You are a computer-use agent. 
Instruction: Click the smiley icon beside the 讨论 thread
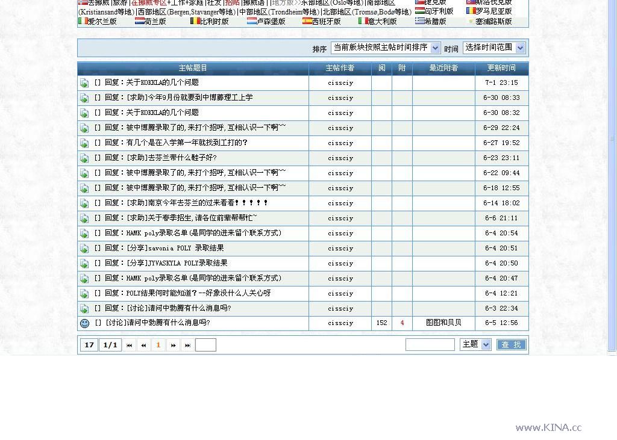(84, 323)
